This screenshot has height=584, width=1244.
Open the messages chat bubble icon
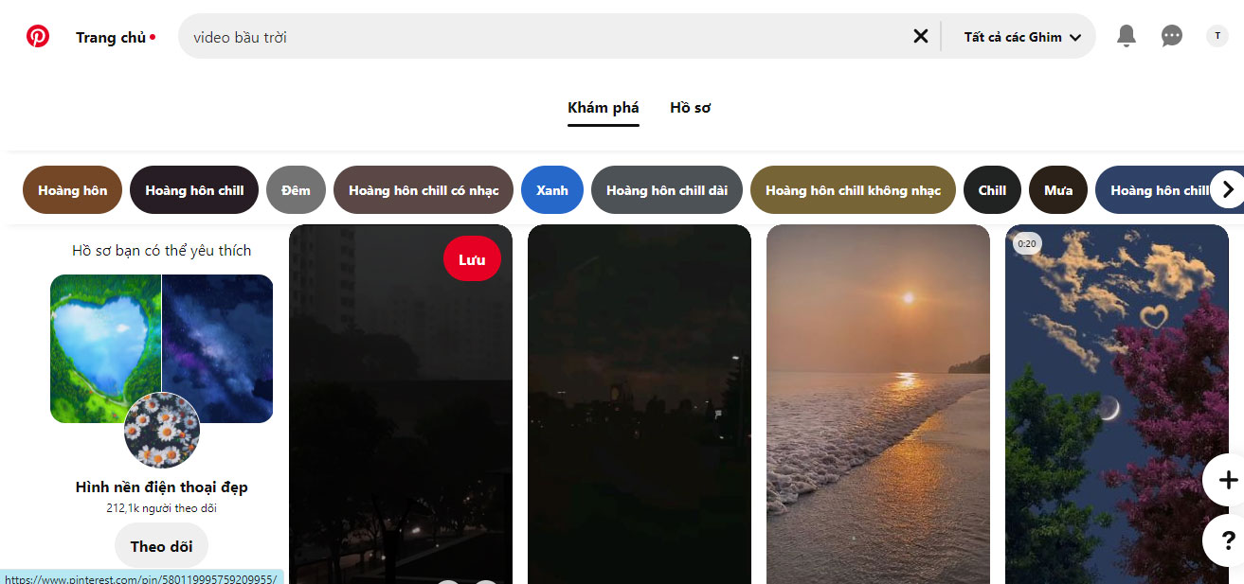click(1172, 37)
